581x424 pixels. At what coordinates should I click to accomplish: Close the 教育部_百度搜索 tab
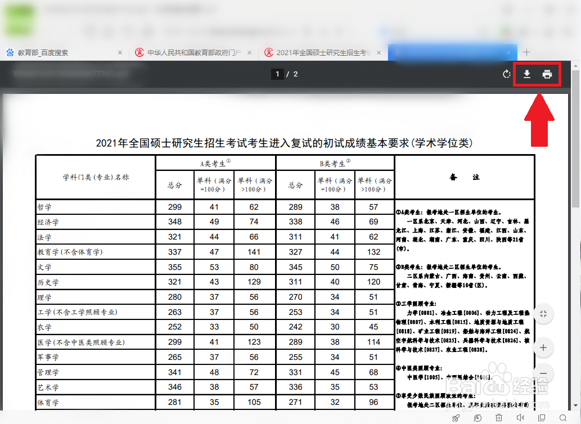[120, 52]
